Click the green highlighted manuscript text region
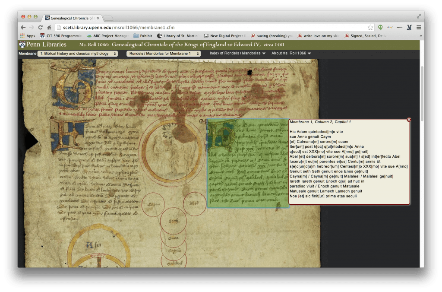This screenshot has width=442, height=292. click(x=248, y=163)
